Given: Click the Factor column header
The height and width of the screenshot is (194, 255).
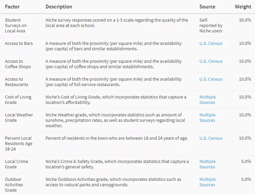Looking at the screenshot, I should (x=12, y=7).
